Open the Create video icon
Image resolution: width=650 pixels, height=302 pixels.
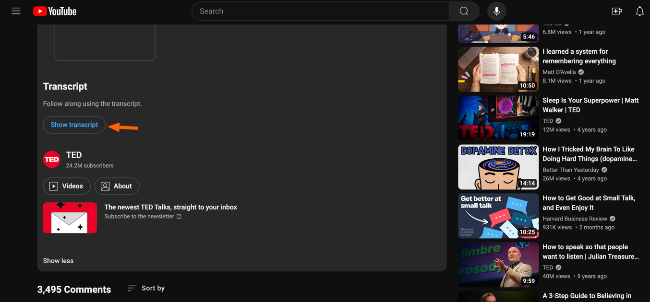coord(617,11)
